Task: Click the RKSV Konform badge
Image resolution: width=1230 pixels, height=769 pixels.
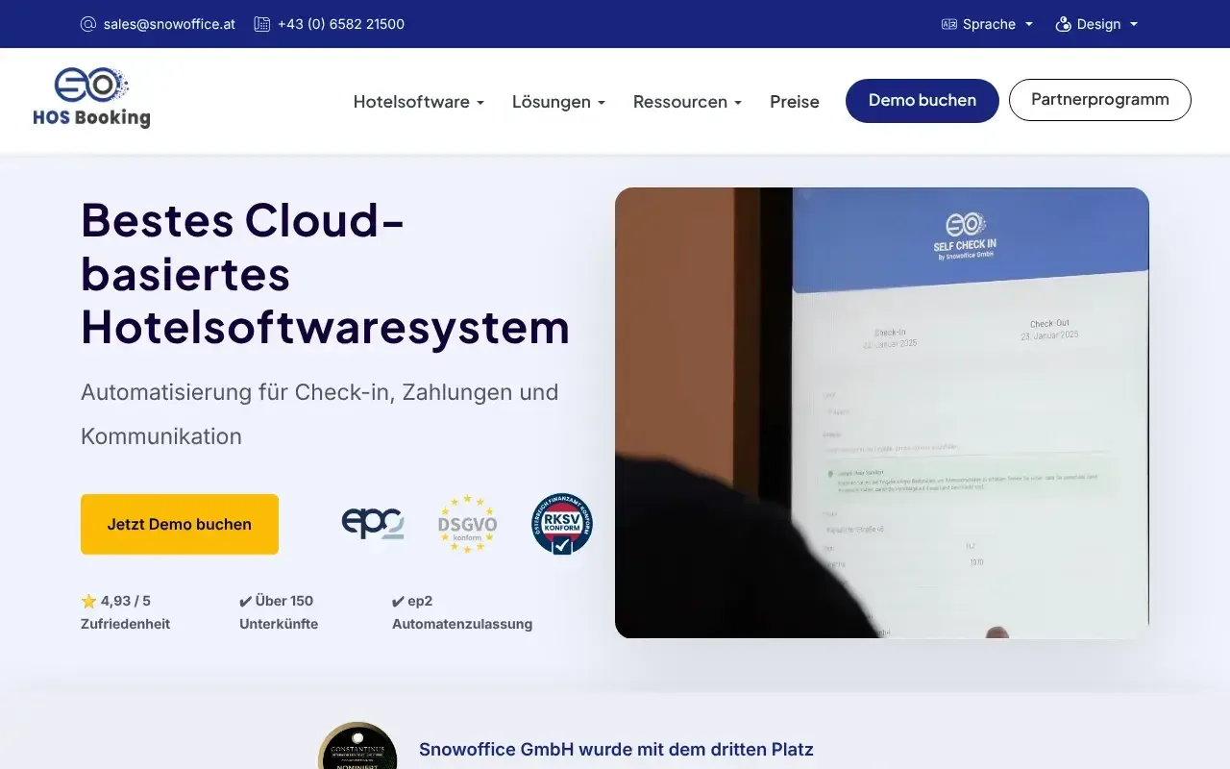Action: click(x=562, y=524)
